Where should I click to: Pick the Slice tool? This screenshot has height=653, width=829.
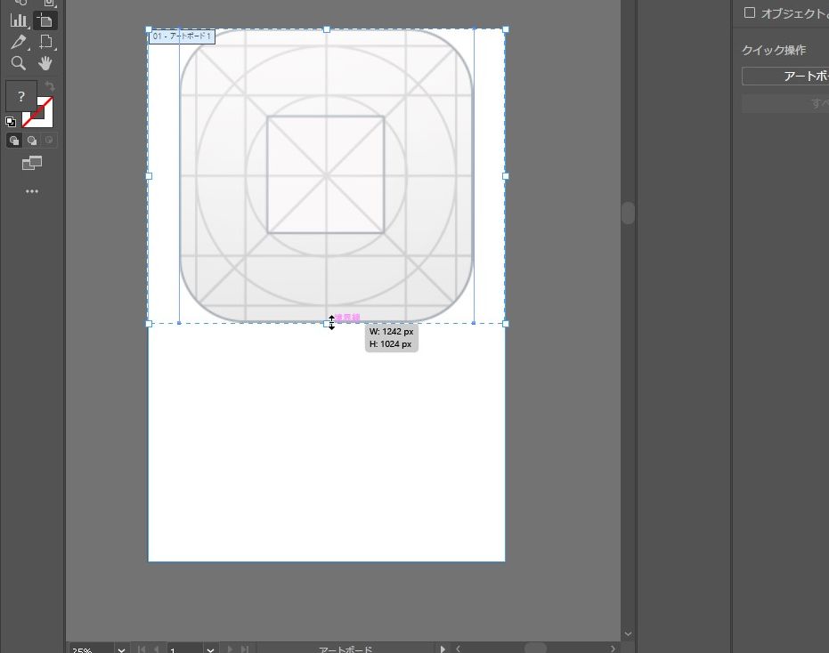45,42
